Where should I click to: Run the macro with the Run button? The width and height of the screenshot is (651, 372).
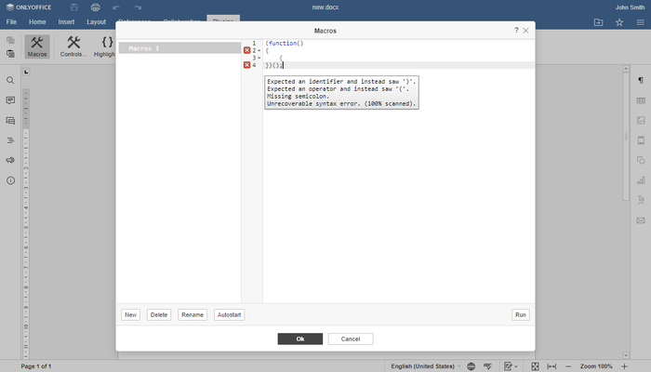tap(521, 314)
